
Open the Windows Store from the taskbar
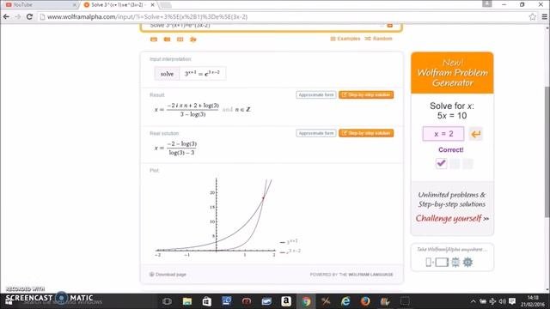pos(206,301)
